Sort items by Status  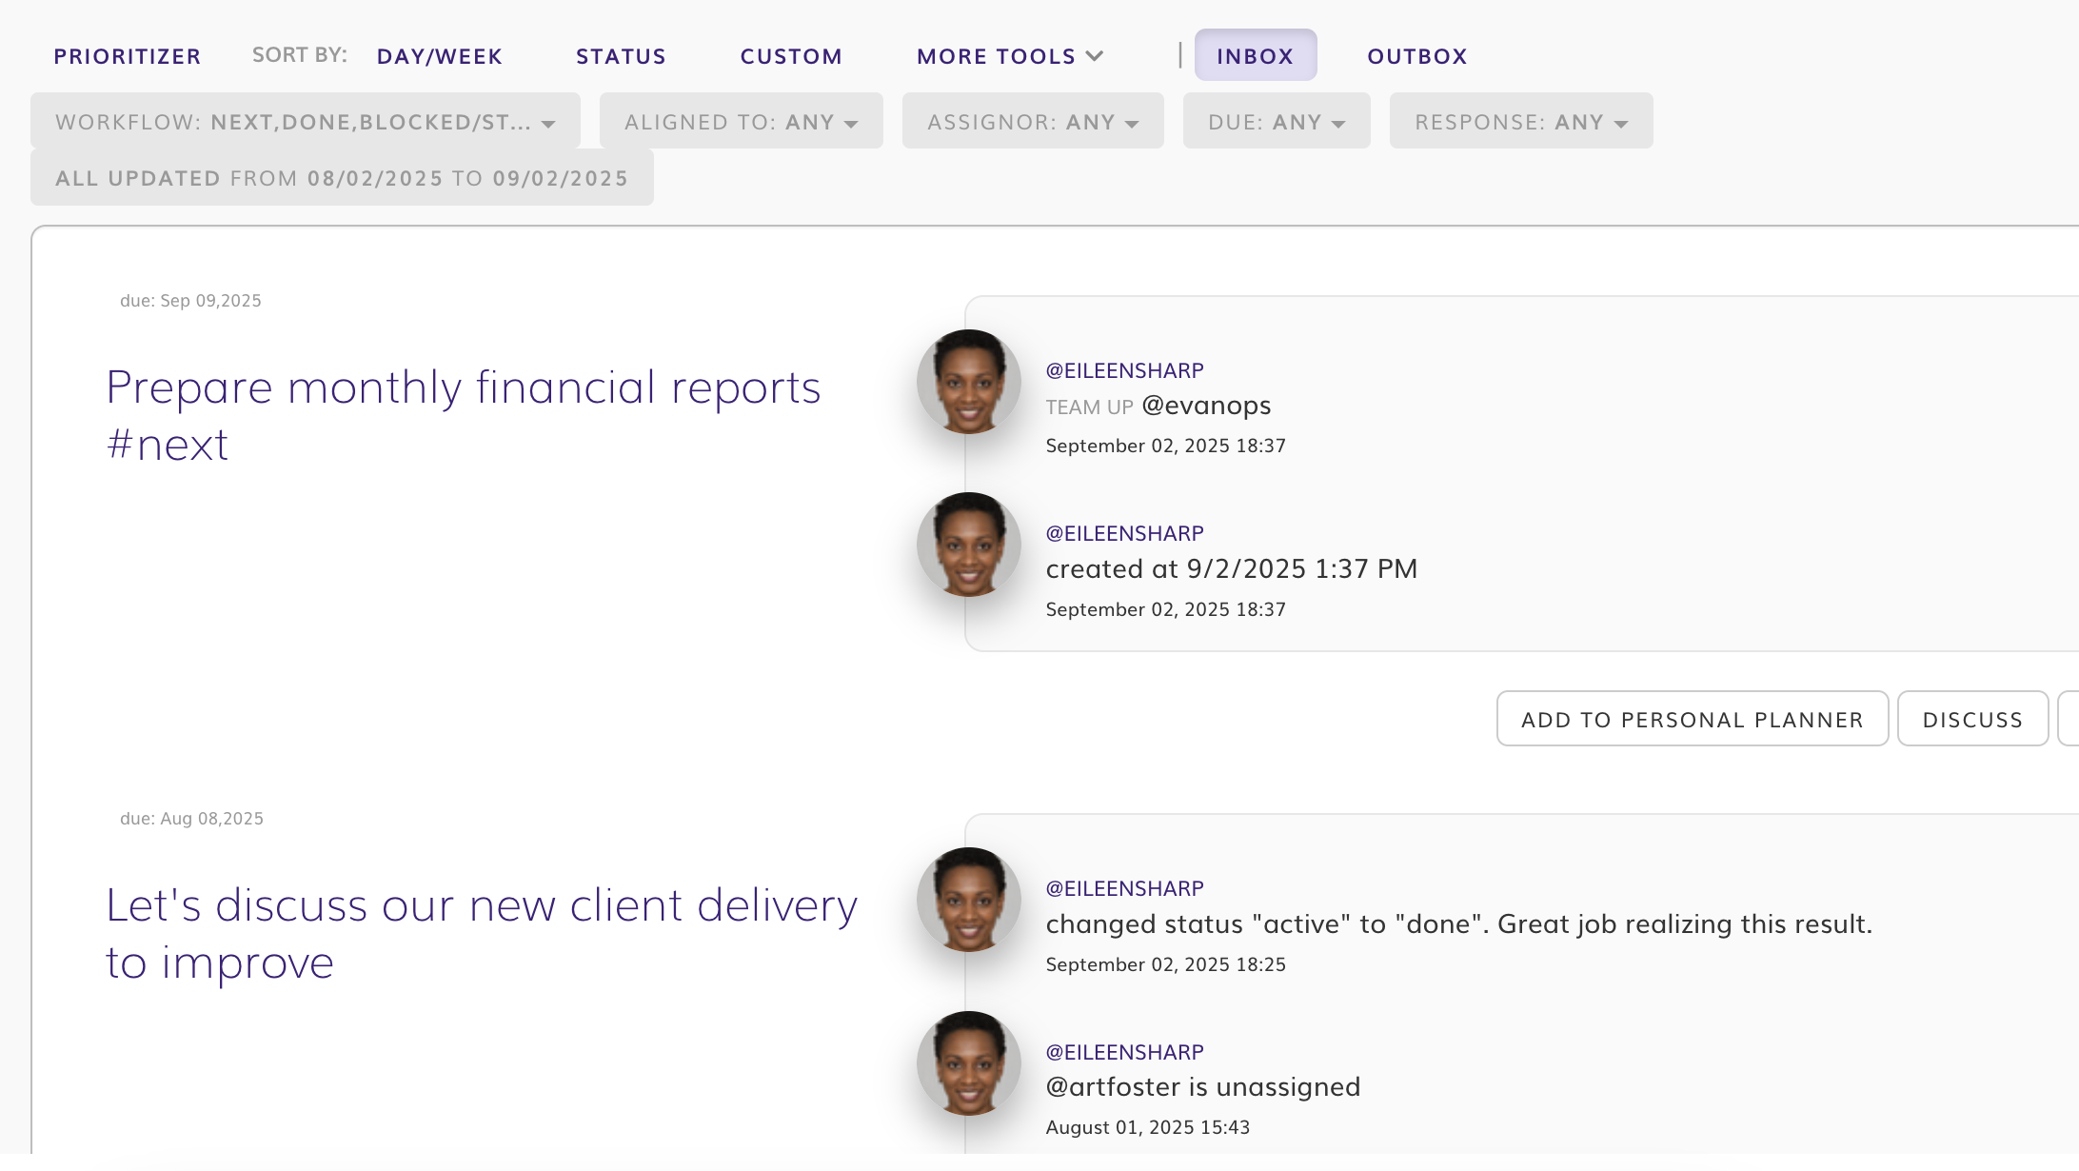pos(621,56)
